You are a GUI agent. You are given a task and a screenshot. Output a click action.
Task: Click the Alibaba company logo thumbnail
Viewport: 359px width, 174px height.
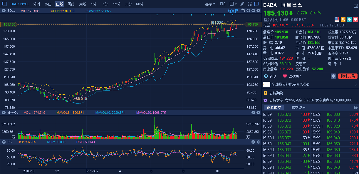[266, 84]
